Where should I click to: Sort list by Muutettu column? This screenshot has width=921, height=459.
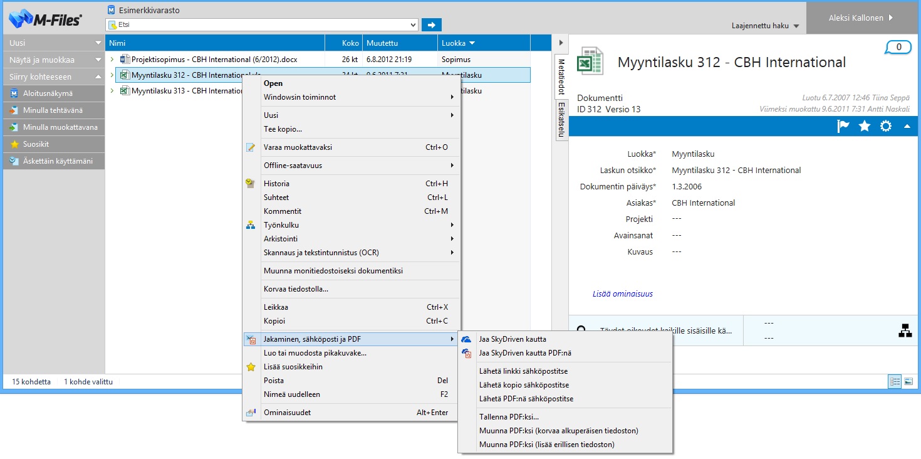400,43
